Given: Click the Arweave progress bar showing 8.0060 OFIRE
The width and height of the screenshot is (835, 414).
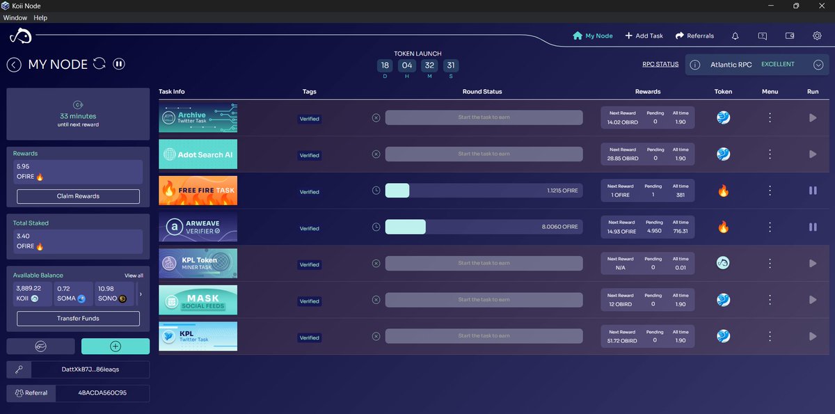Looking at the screenshot, I should click(x=484, y=227).
